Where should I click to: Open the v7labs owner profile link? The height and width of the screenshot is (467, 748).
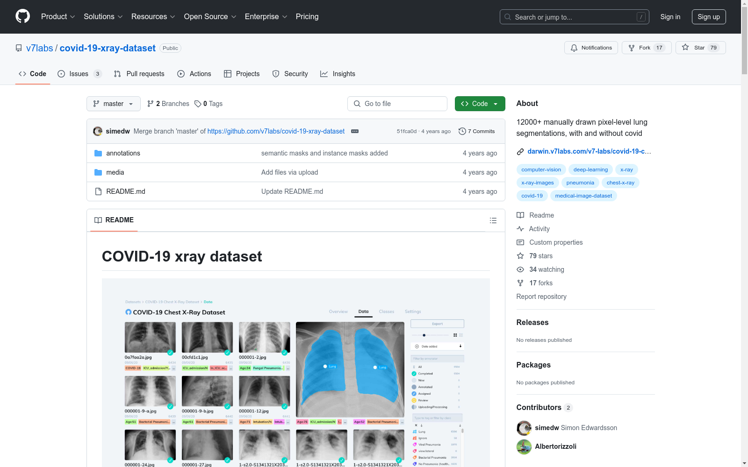pos(40,48)
